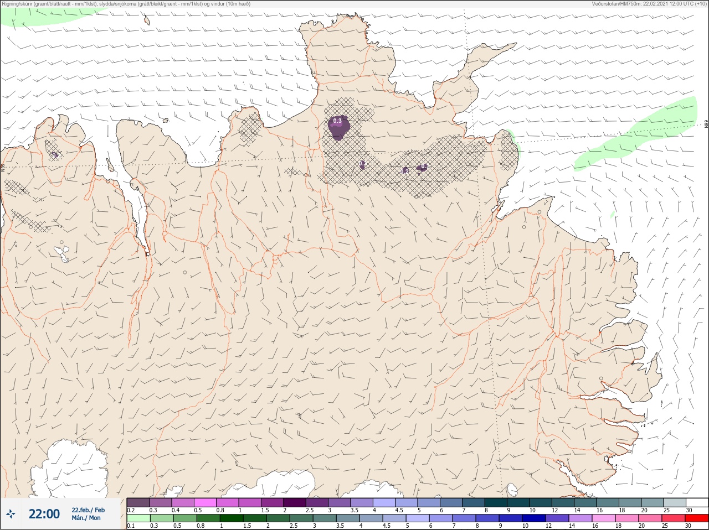Select the date text "22.feb./ Feb"
The height and width of the screenshot is (530, 709).
[88, 510]
